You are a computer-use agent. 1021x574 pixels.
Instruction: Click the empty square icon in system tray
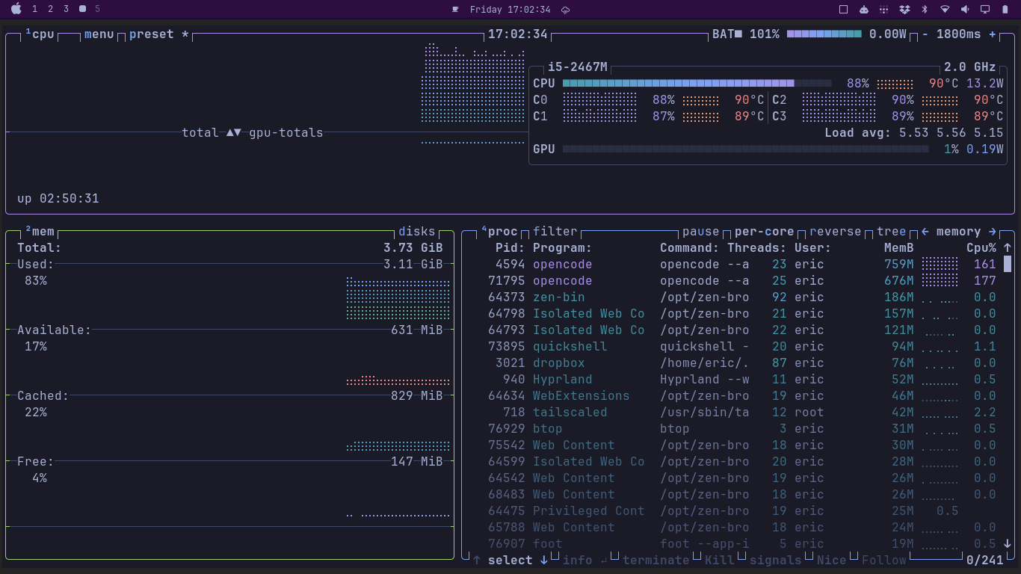point(843,10)
